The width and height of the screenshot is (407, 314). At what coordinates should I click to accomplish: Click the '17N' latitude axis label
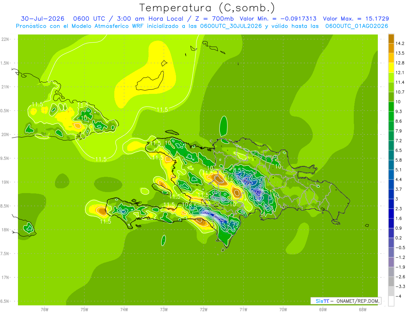5,277
